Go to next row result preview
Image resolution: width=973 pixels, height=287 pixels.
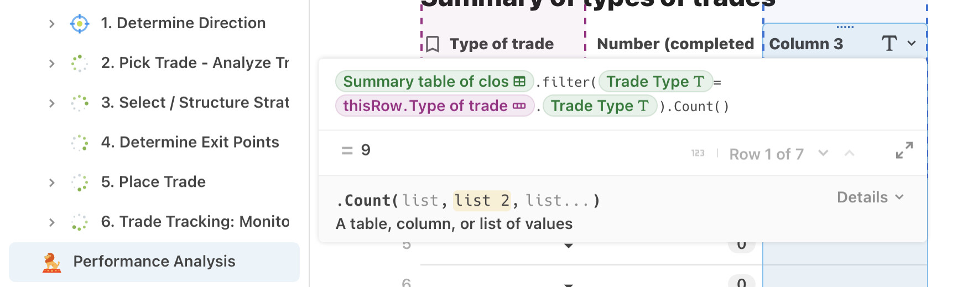[823, 153]
